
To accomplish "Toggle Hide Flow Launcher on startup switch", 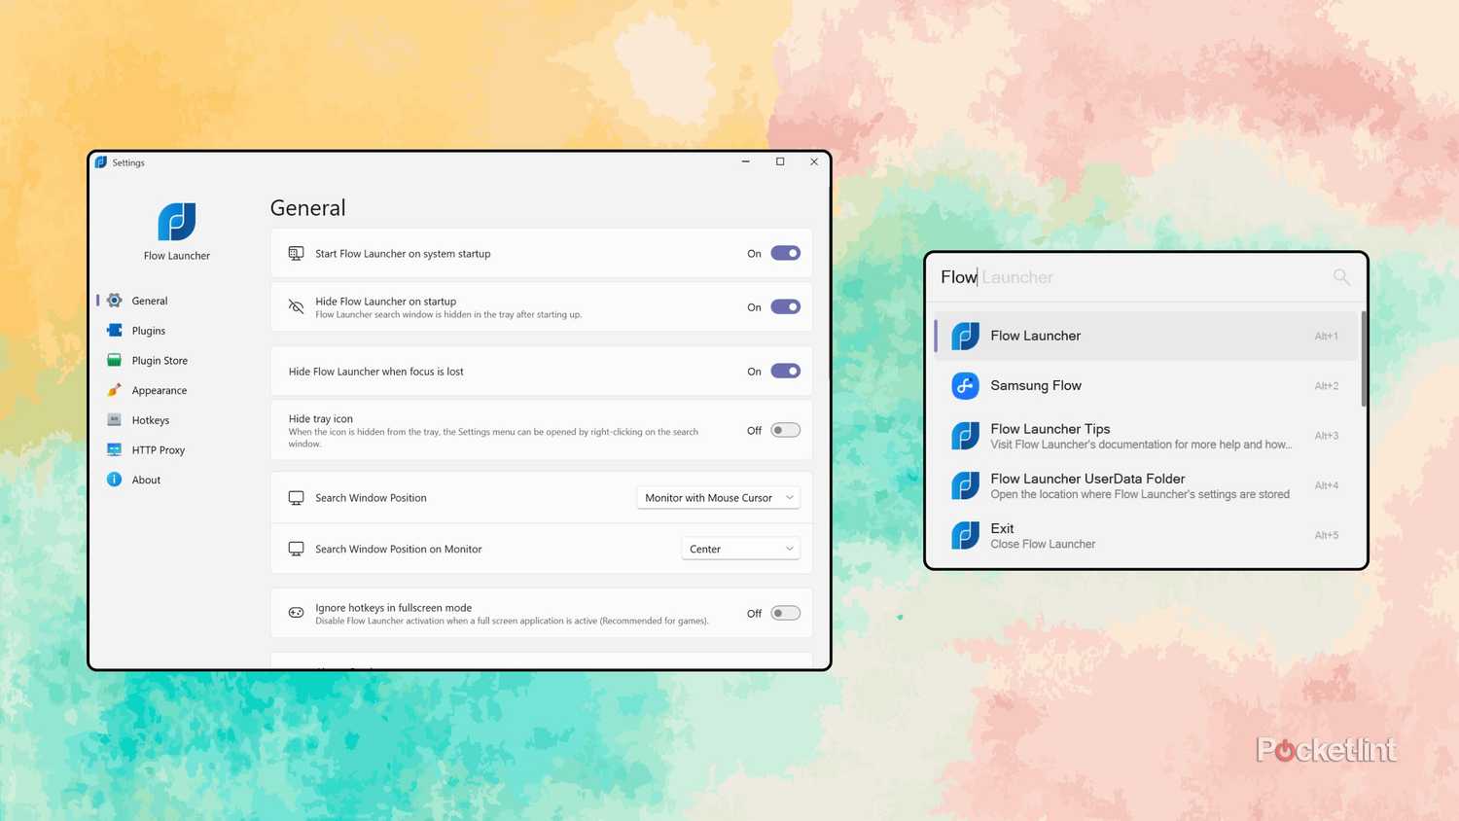I will point(785,306).
